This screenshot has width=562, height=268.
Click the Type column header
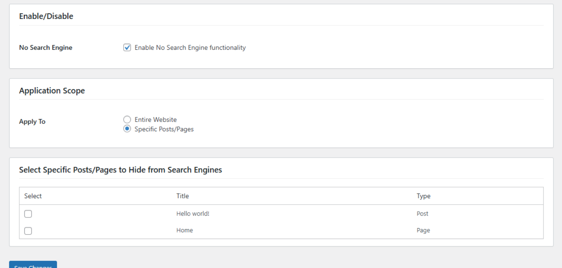click(x=423, y=196)
